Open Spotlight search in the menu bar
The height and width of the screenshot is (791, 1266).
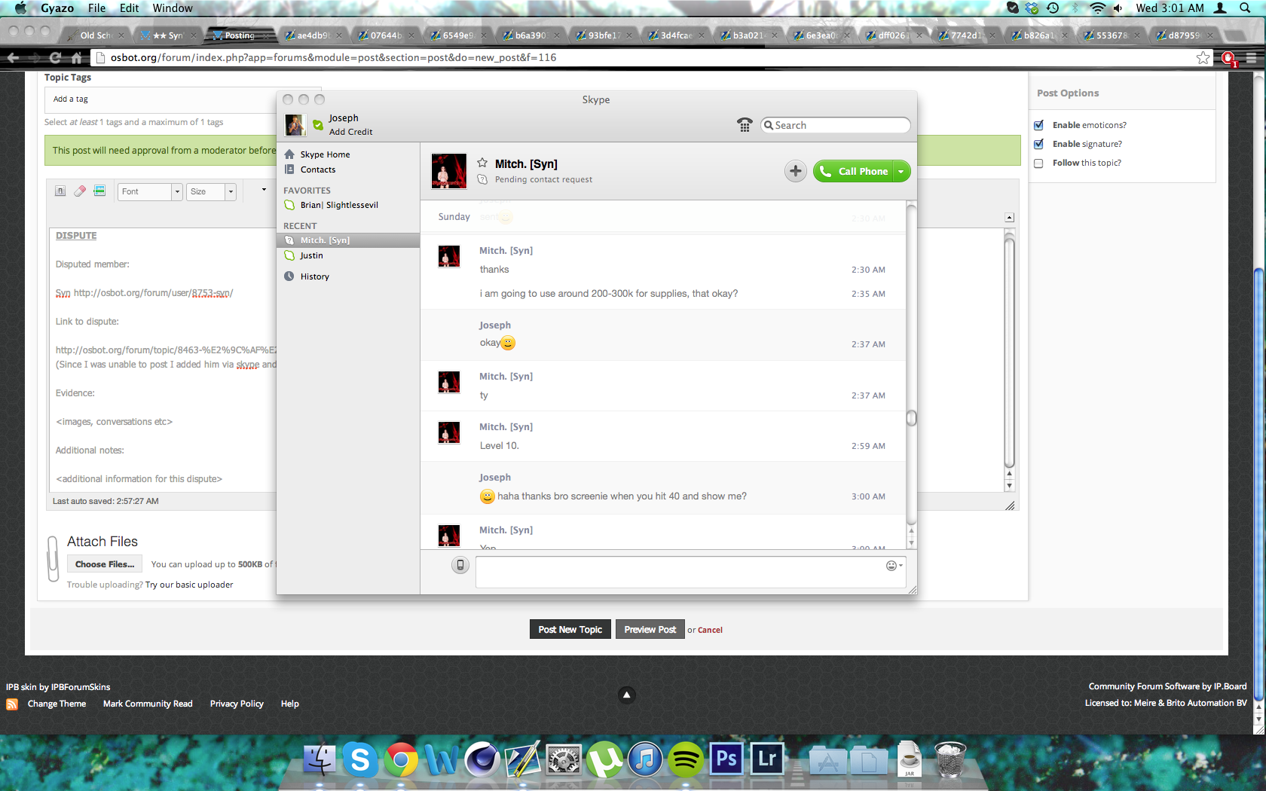[x=1245, y=8]
